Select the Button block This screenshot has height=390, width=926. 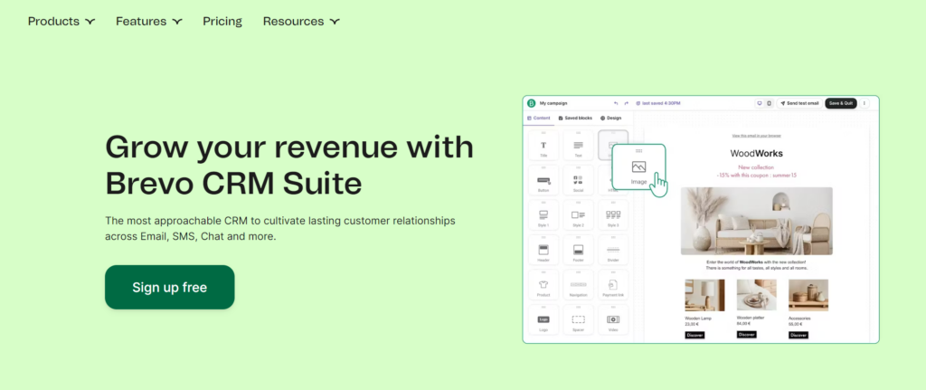543,182
